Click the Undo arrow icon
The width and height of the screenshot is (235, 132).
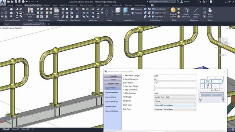click(x=27, y=1)
